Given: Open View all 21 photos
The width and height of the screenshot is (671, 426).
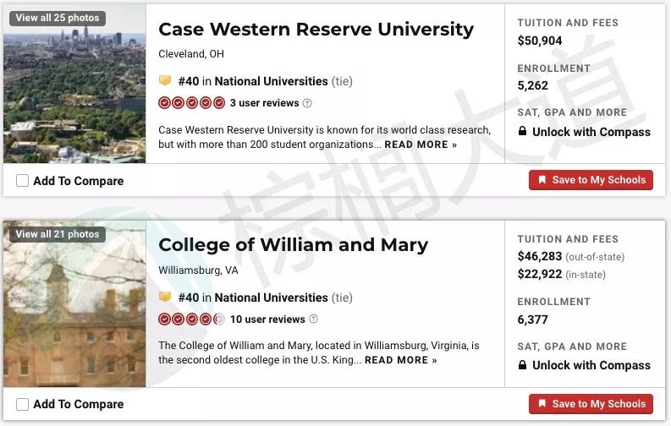Looking at the screenshot, I should click(58, 234).
